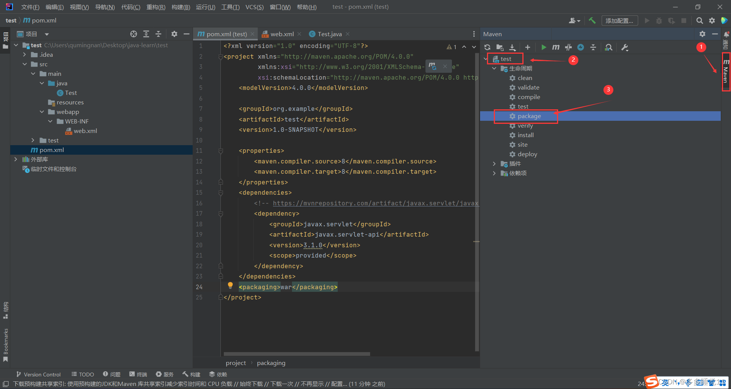Collapse the test project root node
This screenshot has height=389, width=731.
(16, 45)
